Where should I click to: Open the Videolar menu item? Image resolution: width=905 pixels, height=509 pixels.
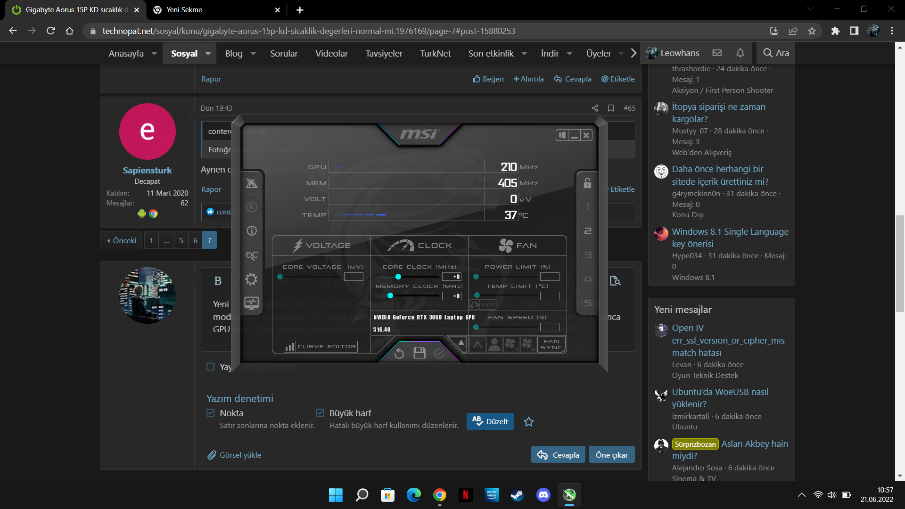331,53
